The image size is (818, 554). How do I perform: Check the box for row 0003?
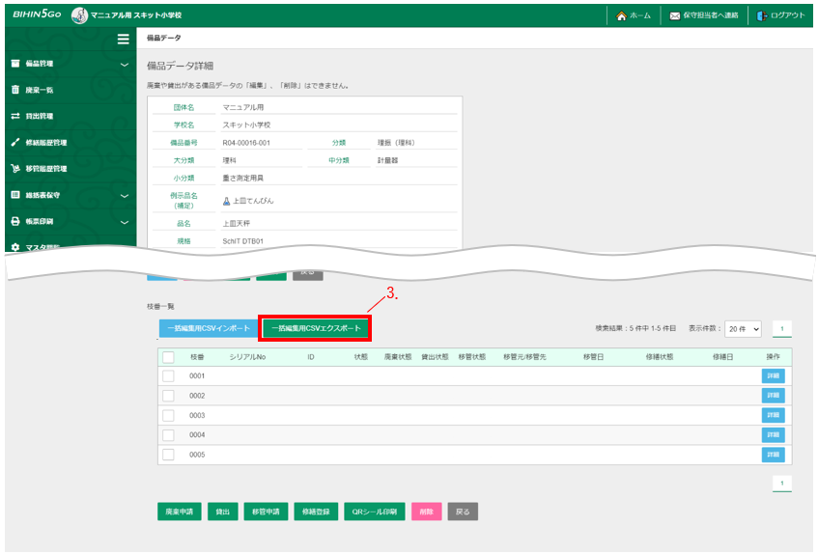(168, 415)
